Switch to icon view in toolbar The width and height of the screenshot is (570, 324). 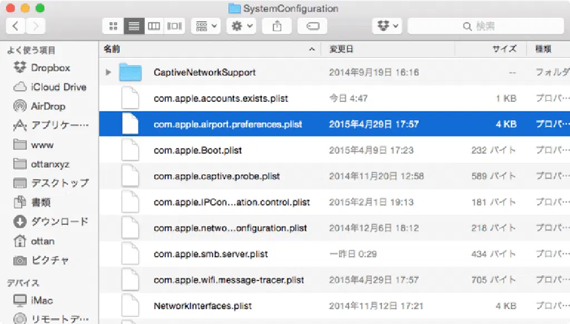[x=113, y=26]
